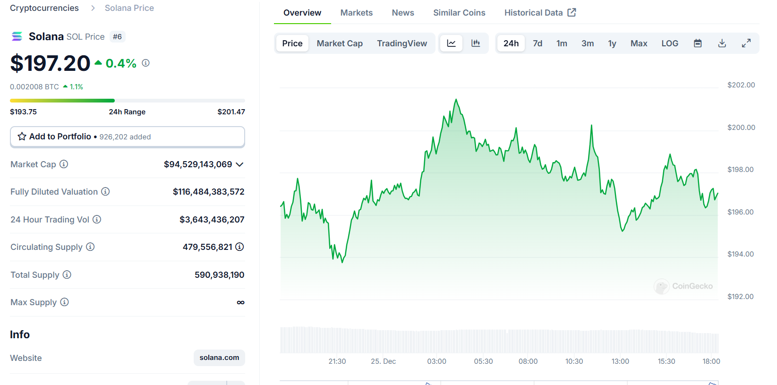Select the 7d time range
This screenshot has height=385, width=777.
point(538,43)
